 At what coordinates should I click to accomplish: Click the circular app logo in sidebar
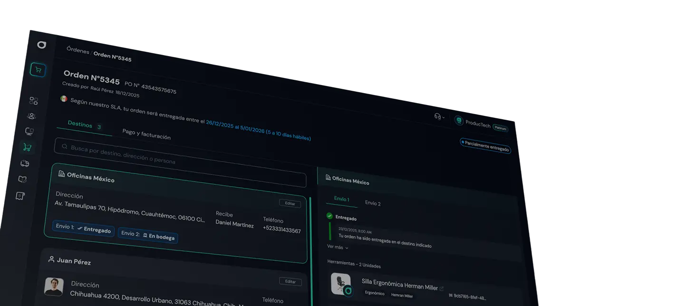pyautogui.click(x=42, y=45)
